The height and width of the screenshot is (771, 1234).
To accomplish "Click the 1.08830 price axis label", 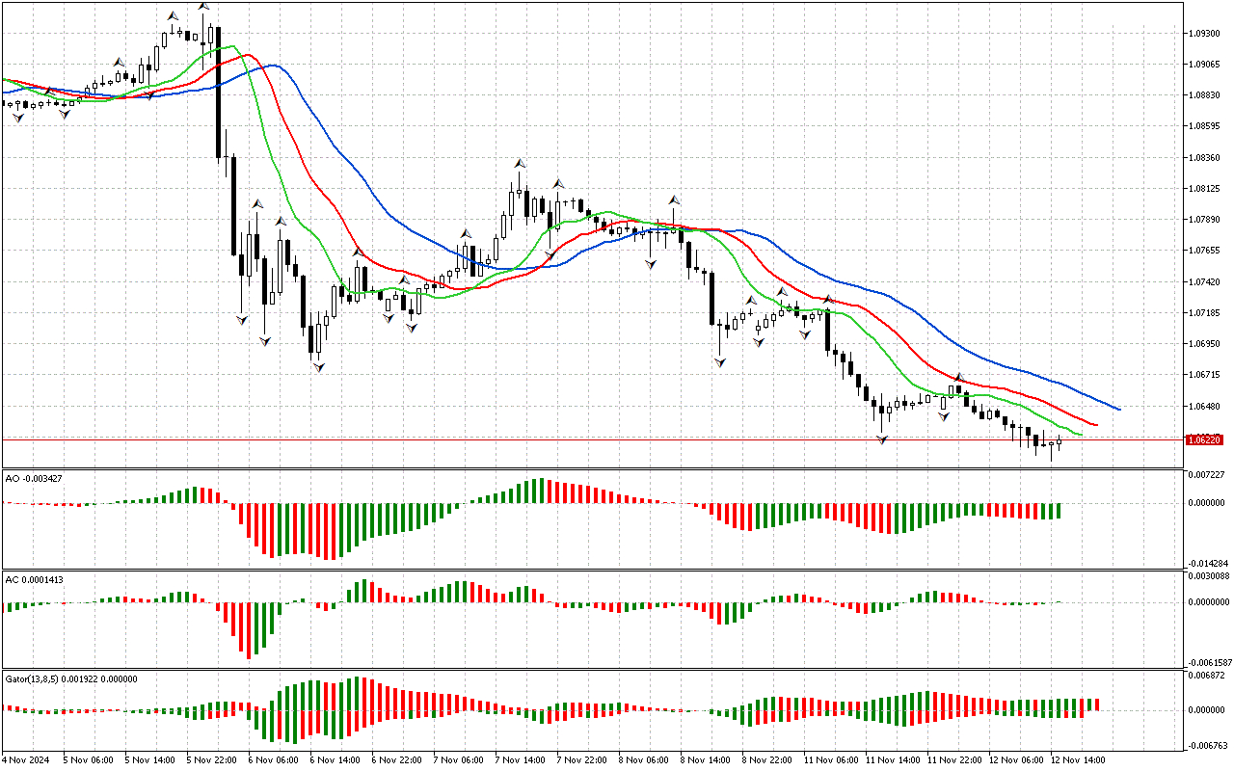I will pyautogui.click(x=1206, y=95).
